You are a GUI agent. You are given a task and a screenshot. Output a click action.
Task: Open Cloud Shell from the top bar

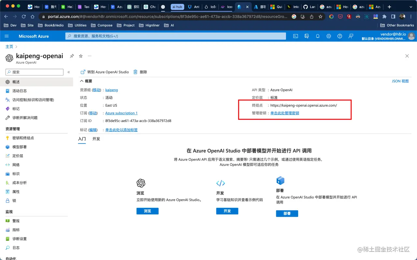point(295,36)
